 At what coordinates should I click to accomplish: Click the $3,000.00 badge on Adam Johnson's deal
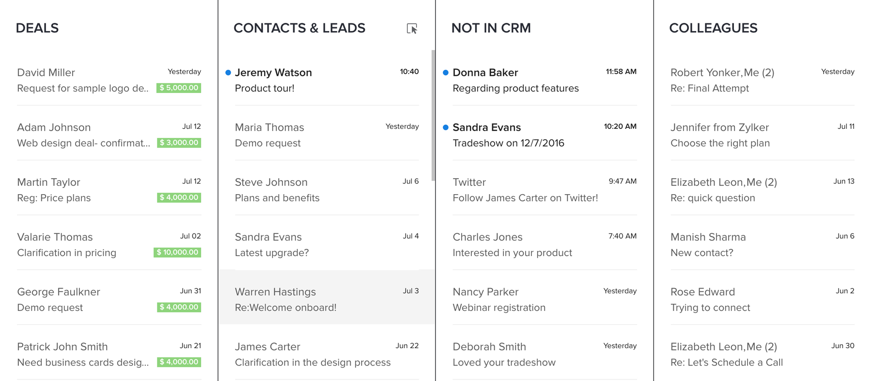(179, 143)
